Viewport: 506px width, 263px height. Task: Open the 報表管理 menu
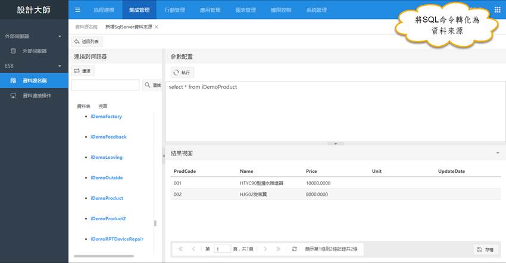[x=246, y=10]
